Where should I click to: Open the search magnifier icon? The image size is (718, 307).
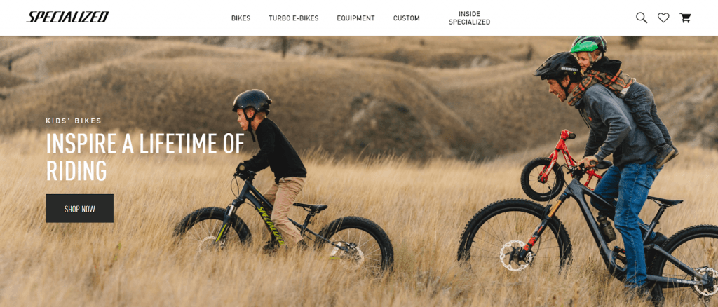642,18
